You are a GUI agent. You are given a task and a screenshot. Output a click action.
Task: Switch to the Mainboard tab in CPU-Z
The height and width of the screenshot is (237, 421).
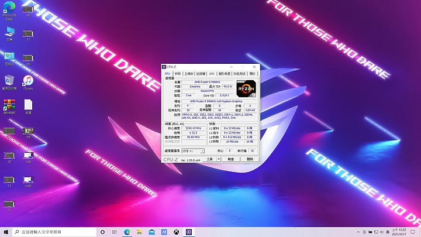189,73
